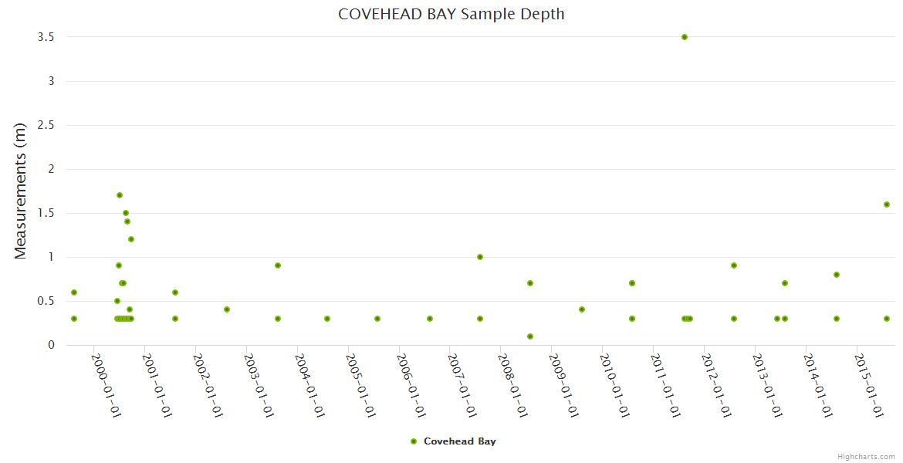903x463 pixels.
Task: Click the 1.6 m data point in 2015
Action: pyautogui.click(x=887, y=204)
